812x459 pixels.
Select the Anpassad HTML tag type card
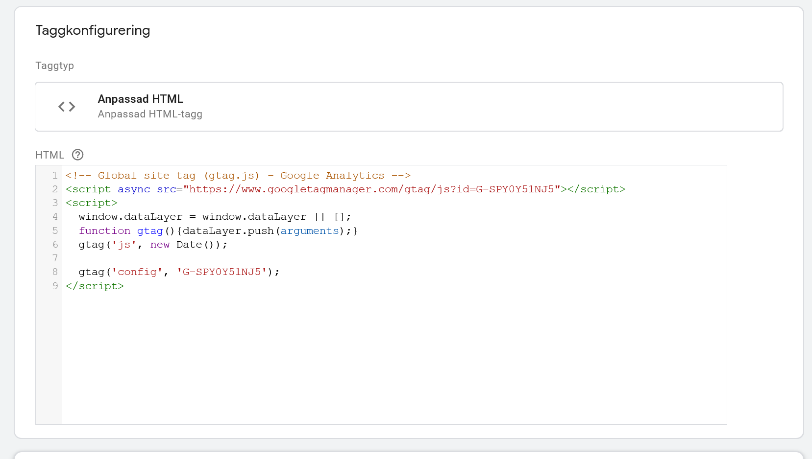click(x=409, y=107)
